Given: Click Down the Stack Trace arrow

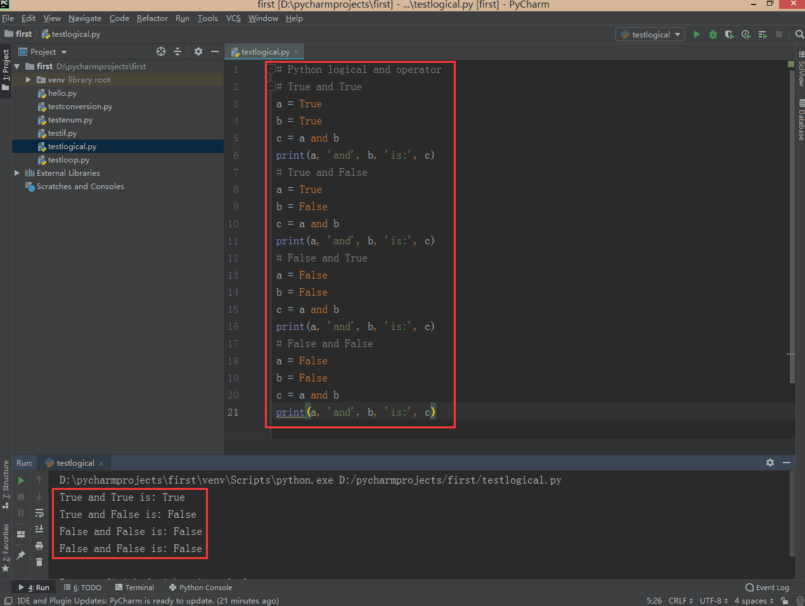Looking at the screenshot, I should pyautogui.click(x=39, y=496).
